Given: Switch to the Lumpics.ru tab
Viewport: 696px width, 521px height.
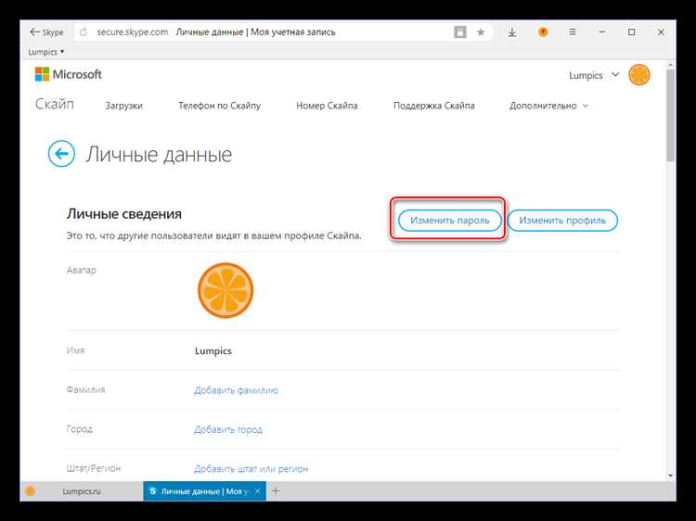Looking at the screenshot, I should [x=82, y=491].
